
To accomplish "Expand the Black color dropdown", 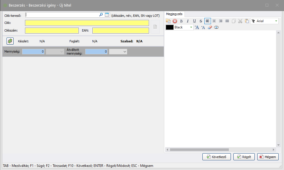I will (x=191, y=27).
